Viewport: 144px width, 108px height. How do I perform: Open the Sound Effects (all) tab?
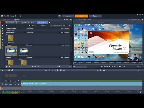[12, 23]
